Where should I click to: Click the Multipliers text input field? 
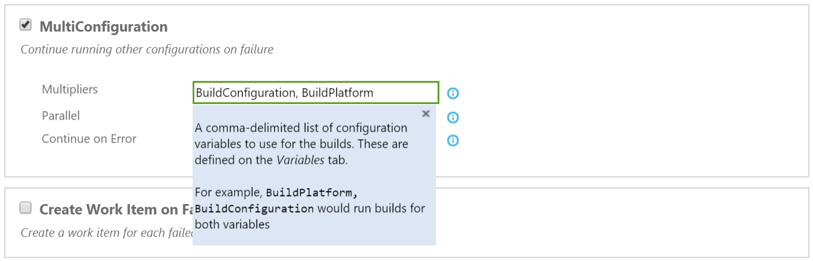pos(316,93)
